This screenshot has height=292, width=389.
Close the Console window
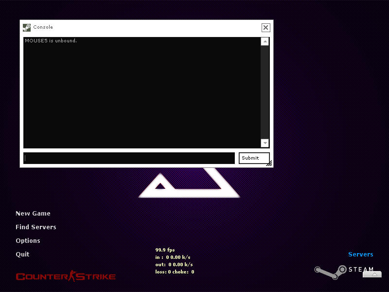click(x=265, y=28)
